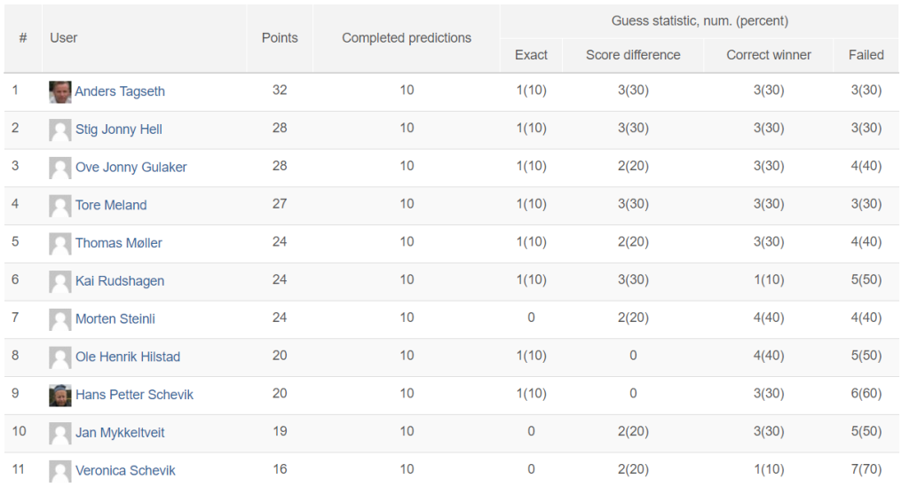Viewport: 909px width, 487px height.
Task: Select the Score difference column header
Action: (633, 55)
